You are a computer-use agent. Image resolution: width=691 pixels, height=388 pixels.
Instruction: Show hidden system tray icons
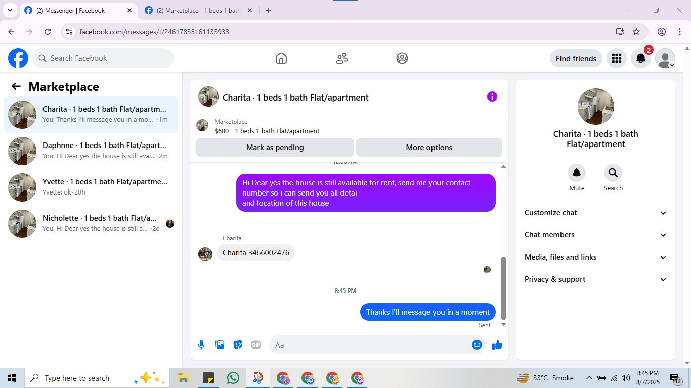click(589, 378)
